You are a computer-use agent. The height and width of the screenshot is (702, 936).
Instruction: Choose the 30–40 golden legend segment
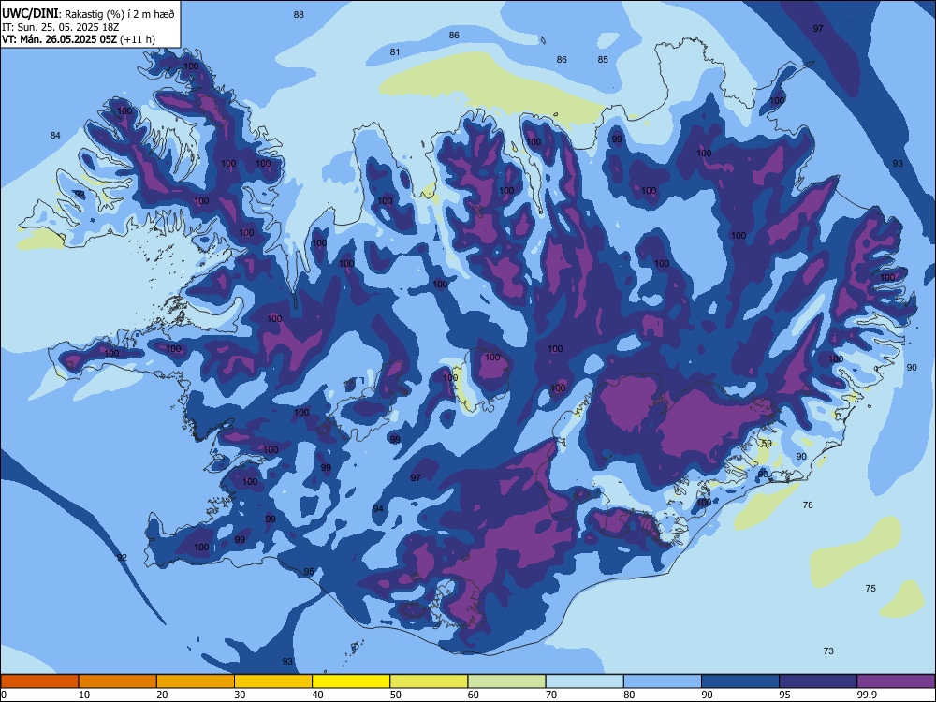[x=273, y=681]
